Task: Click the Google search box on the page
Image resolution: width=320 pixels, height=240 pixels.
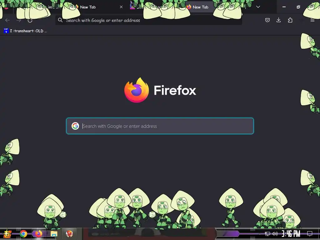Action: pos(160,126)
